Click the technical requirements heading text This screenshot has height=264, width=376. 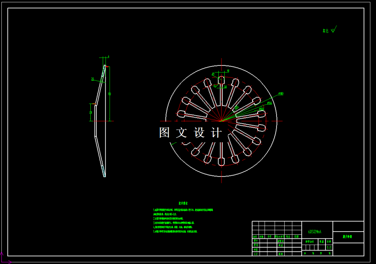pyautogui.click(x=183, y=203)
